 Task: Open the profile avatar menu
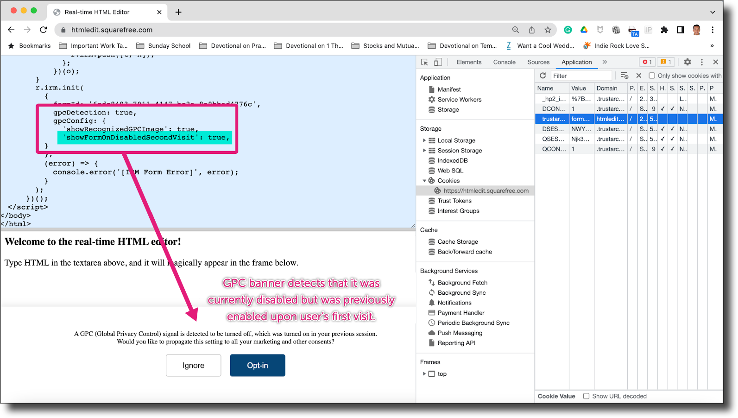pos(697,30)
